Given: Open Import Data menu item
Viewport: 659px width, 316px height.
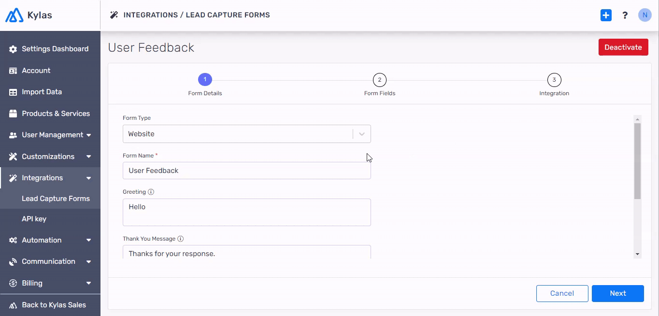Looking at the screenshot, I should click(50, 92).
